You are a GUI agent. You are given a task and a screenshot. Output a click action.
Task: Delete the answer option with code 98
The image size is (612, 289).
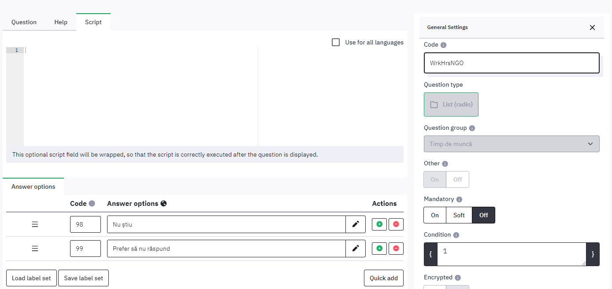[x=396, y=224]
